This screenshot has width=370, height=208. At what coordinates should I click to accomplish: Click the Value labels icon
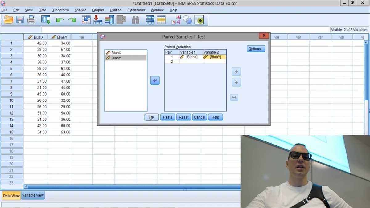click(x=176, y=20)
